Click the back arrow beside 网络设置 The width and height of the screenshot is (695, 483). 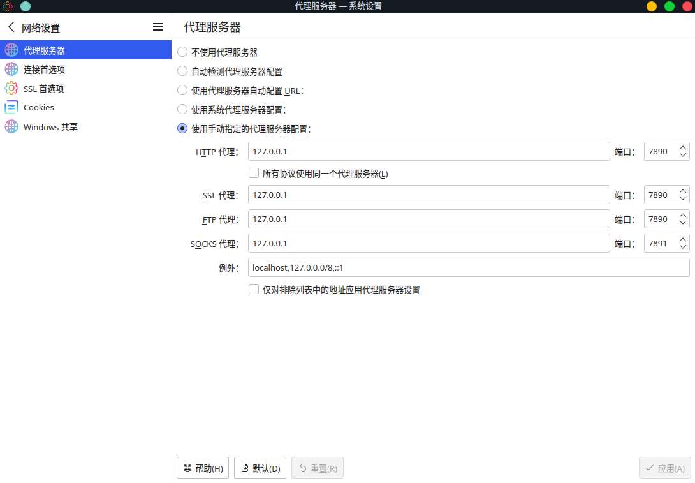point(10,27)
